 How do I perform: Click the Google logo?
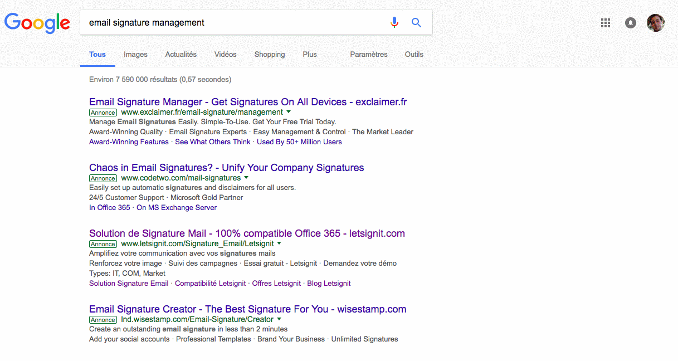tap(37, 23)
